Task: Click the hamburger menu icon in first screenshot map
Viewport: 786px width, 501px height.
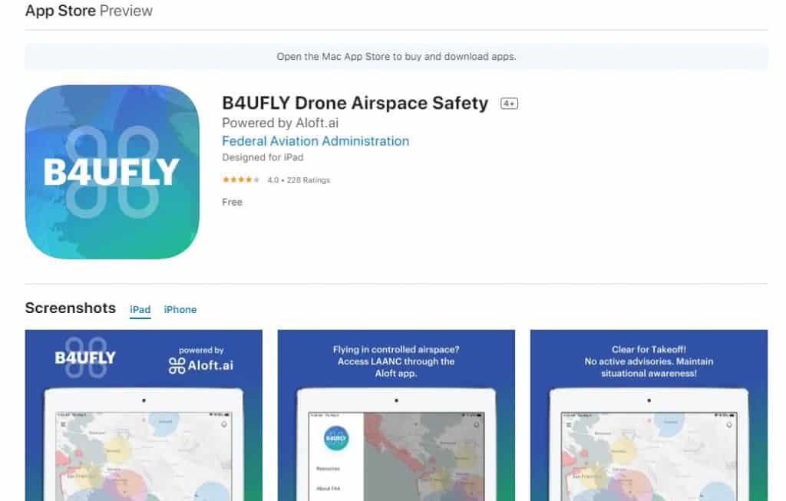Action: [x=64, y=424]
